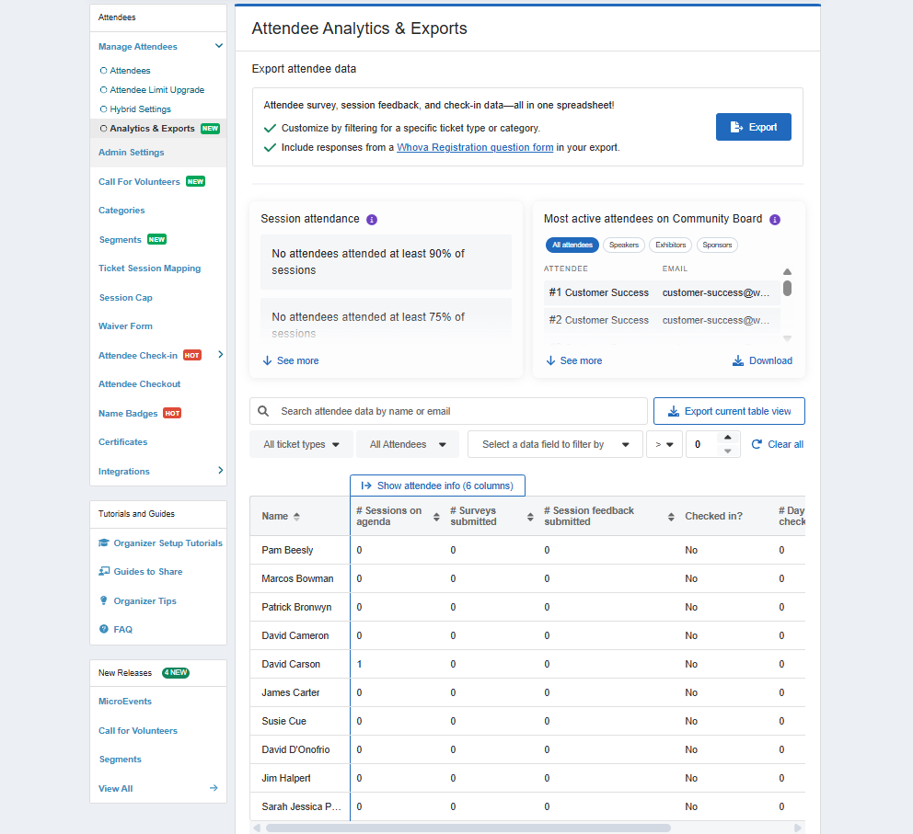
Task: Select the Organizer Setup Tutorials graduation icon
Action: click(104, 543)
